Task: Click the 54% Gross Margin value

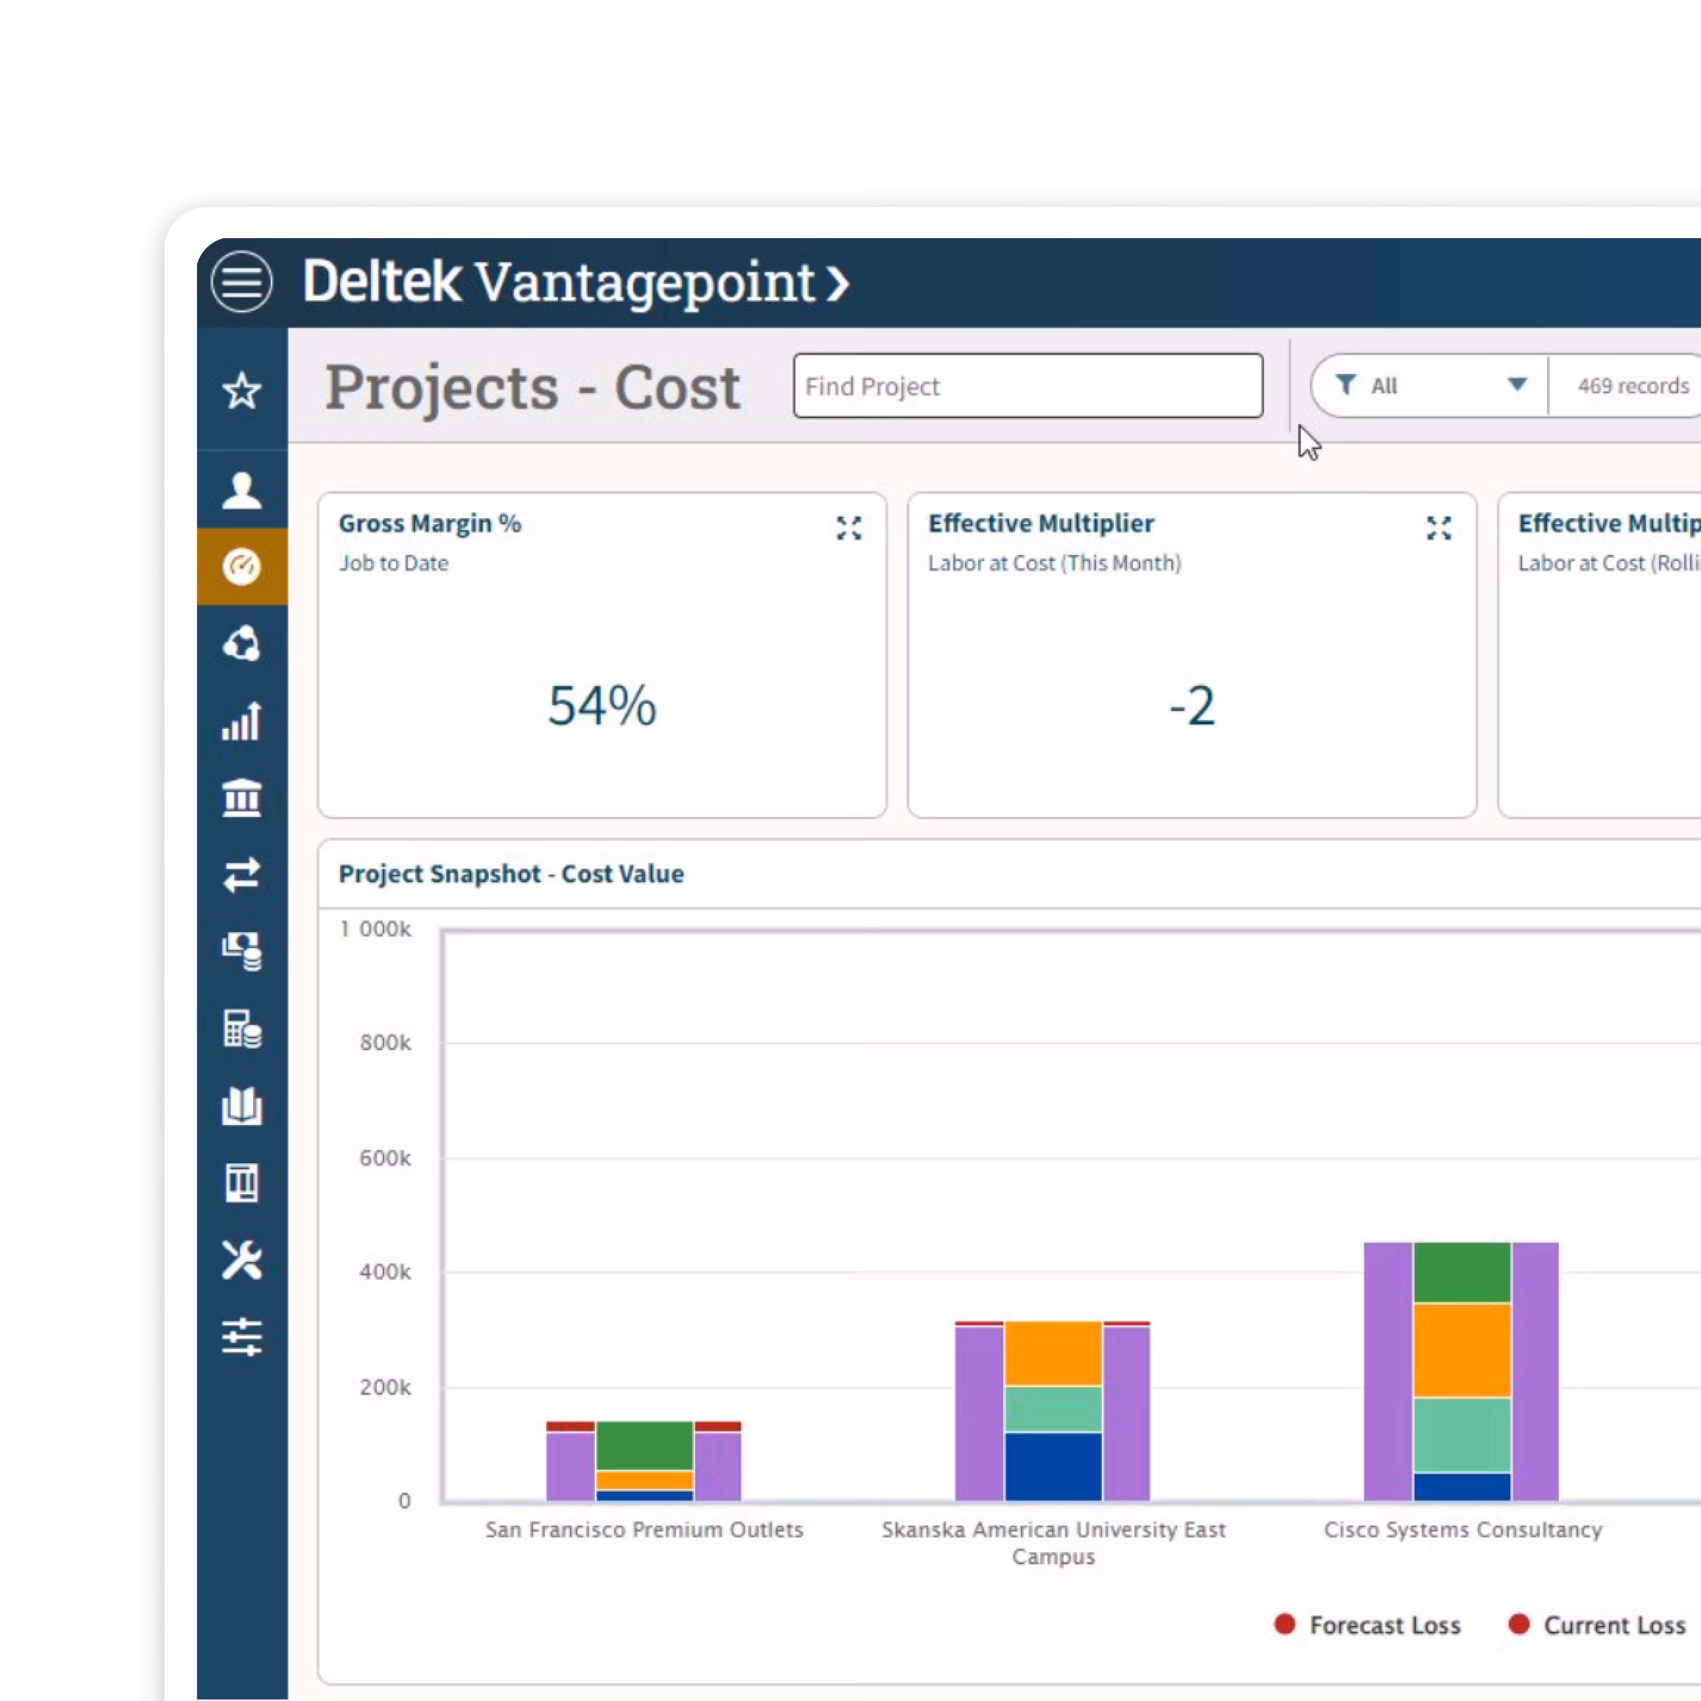Action: tap(602, 705)
